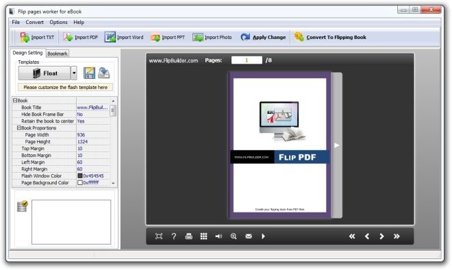Image resolution: width=452 pixels, height=270 pixels.
Task: Toggle sound in the viewer toolbar
Action: point(218,236)
